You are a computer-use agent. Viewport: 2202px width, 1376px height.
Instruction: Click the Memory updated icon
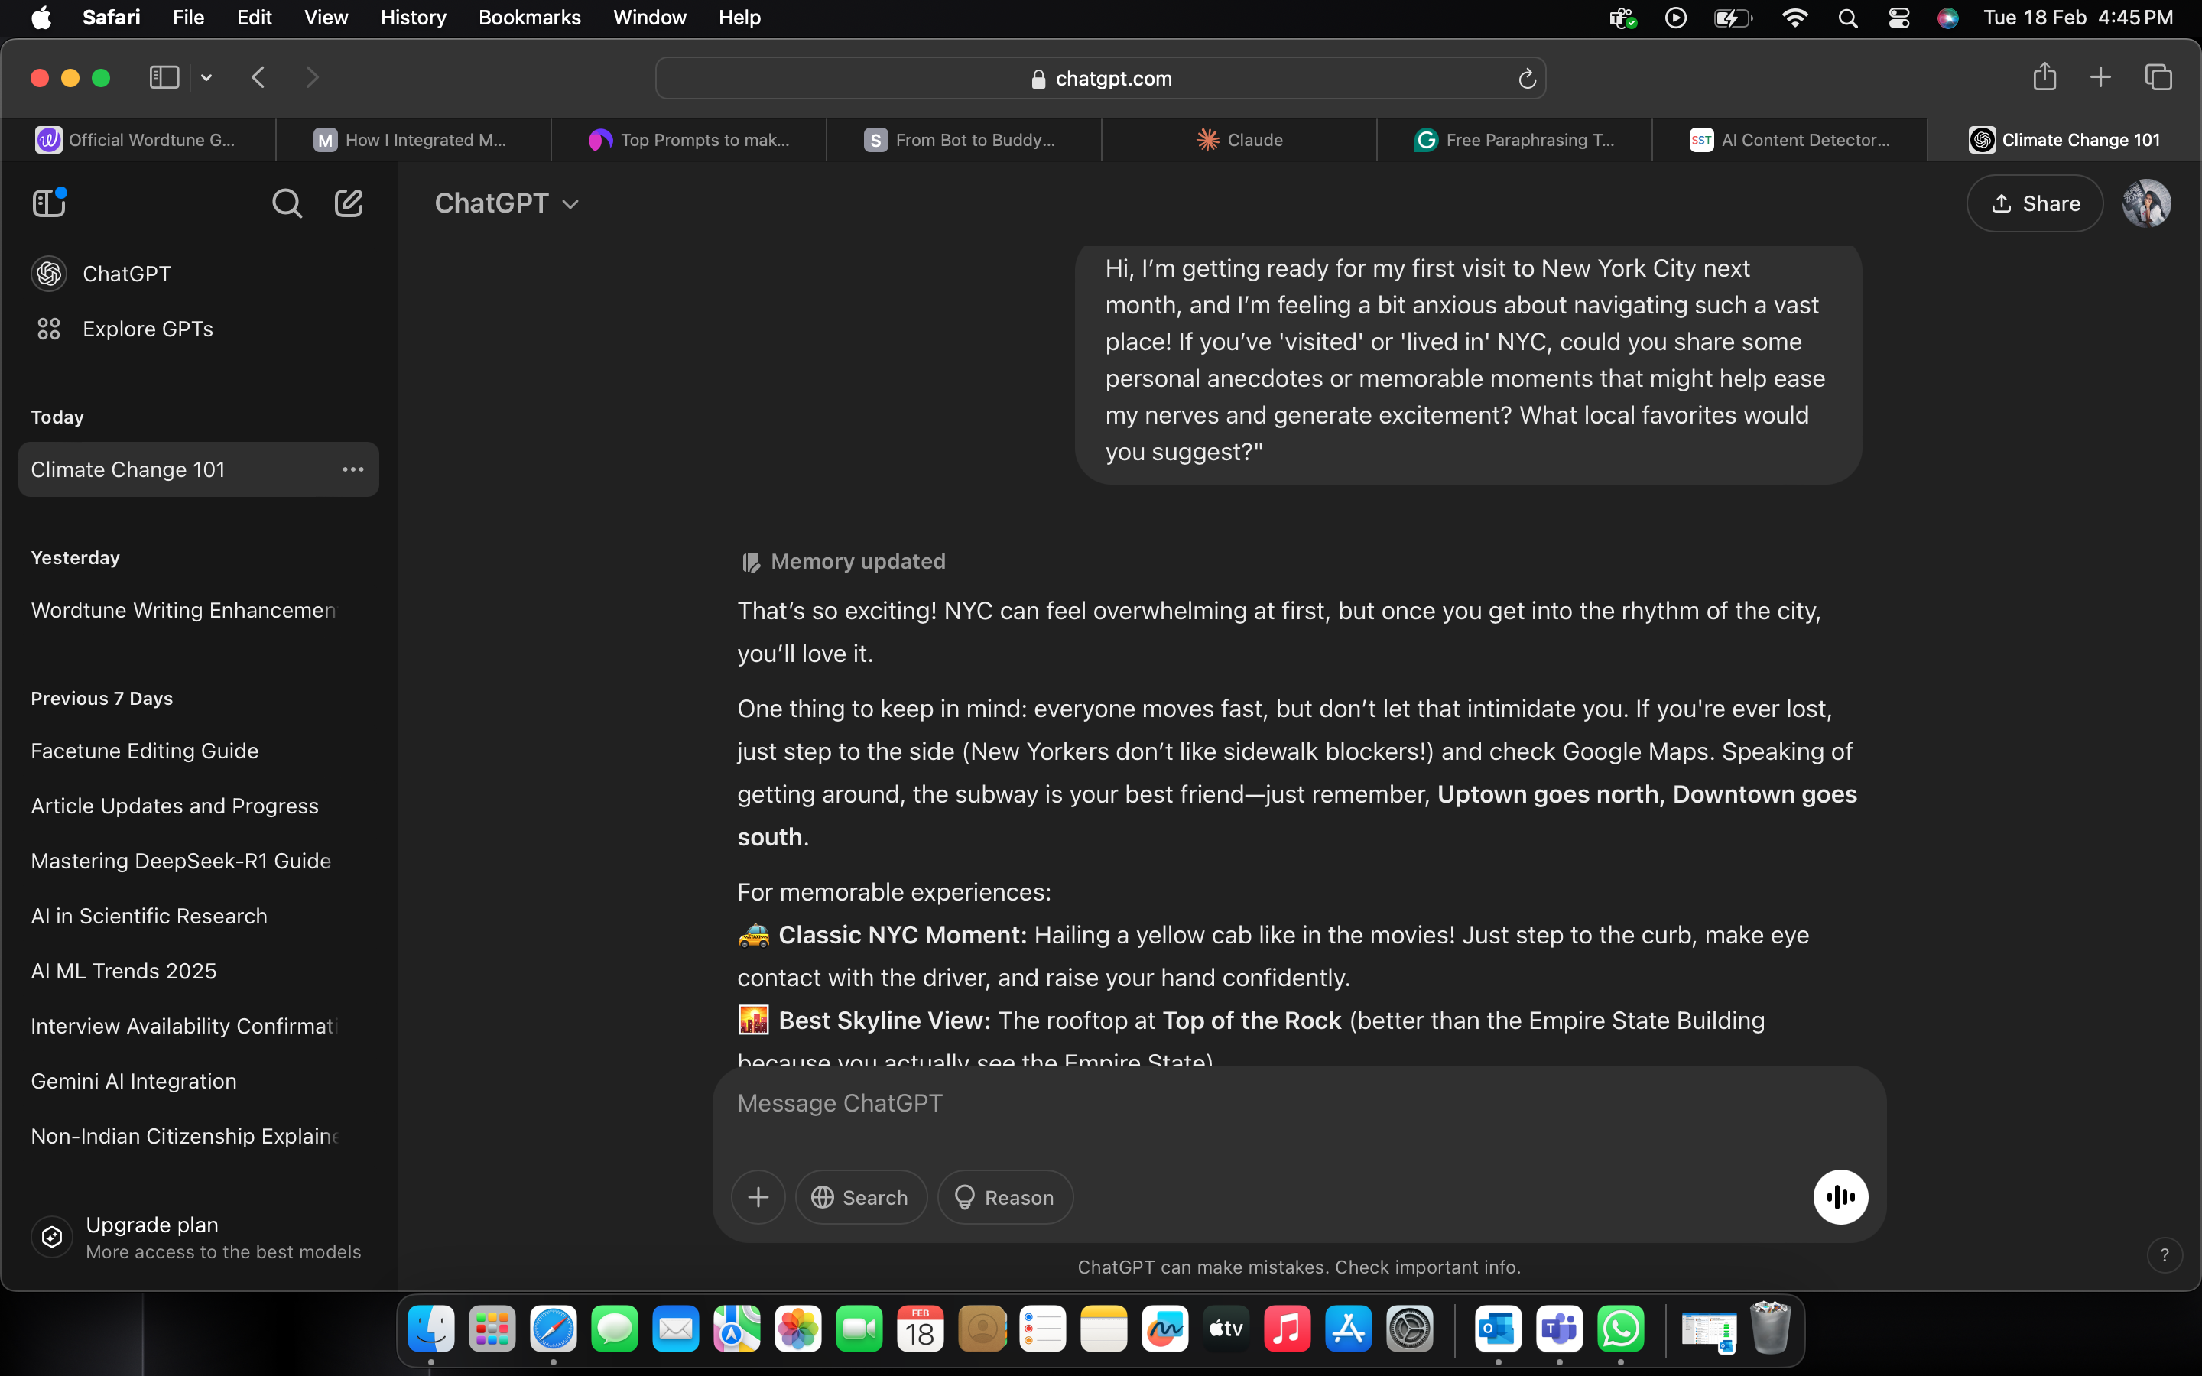[750, 563]
